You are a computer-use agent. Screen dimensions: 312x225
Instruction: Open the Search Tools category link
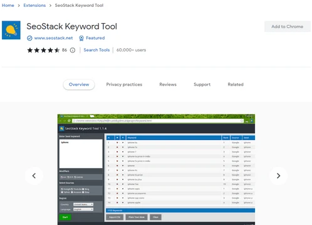click(x=96, y=50)
